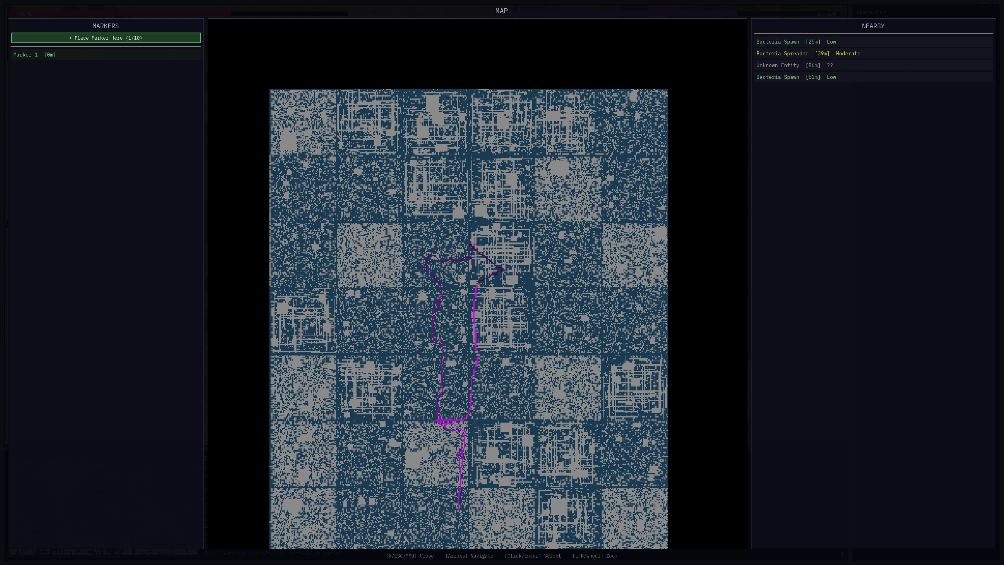Click the L-R/Wheel Zoom hint
This screenshot has width=1004, height=565.
pos(595,556)
